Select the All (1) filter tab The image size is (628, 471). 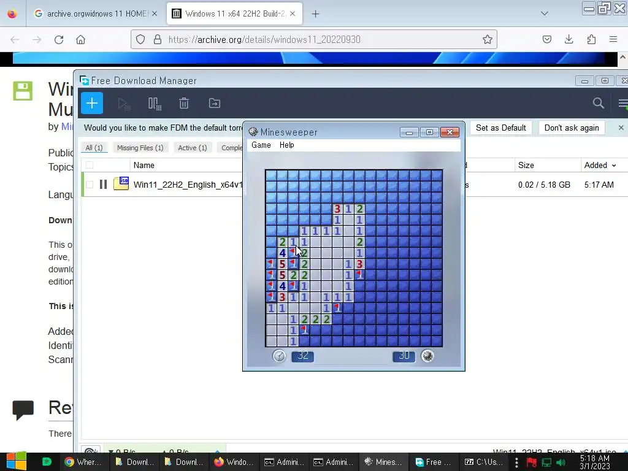pos(94,148)
